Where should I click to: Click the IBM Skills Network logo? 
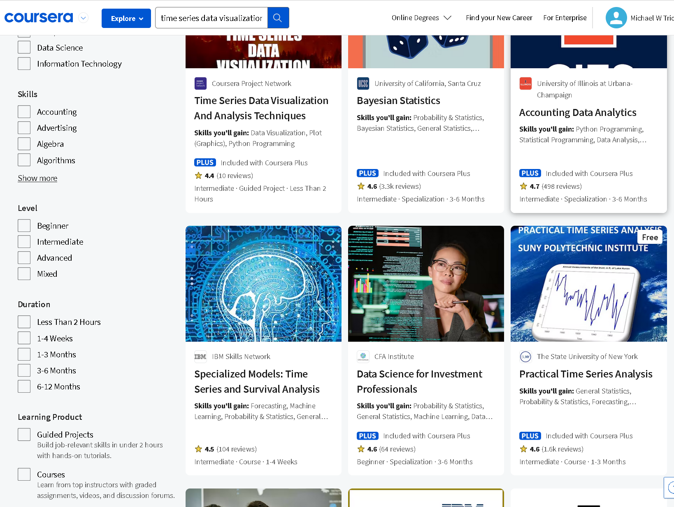tap(200, 357)
